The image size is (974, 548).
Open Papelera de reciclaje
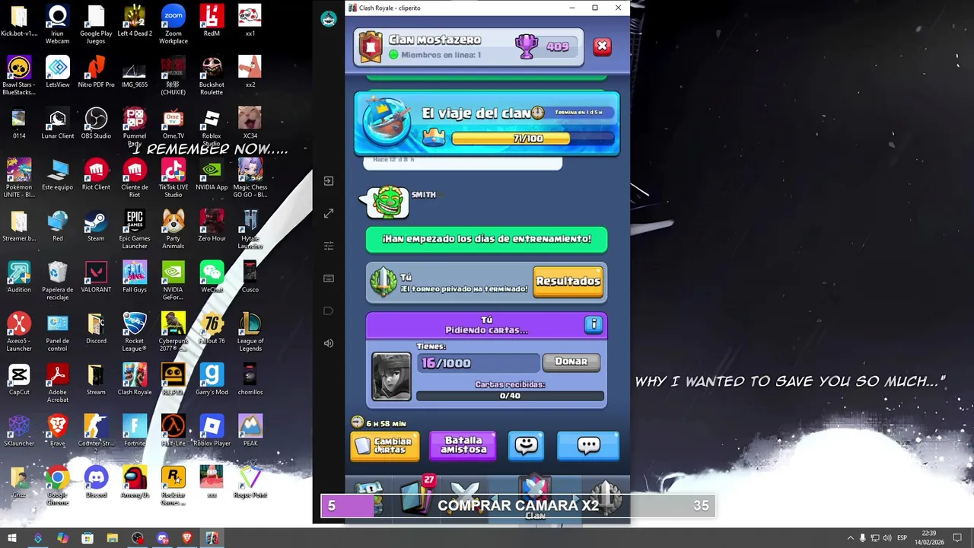coord(57,280)
